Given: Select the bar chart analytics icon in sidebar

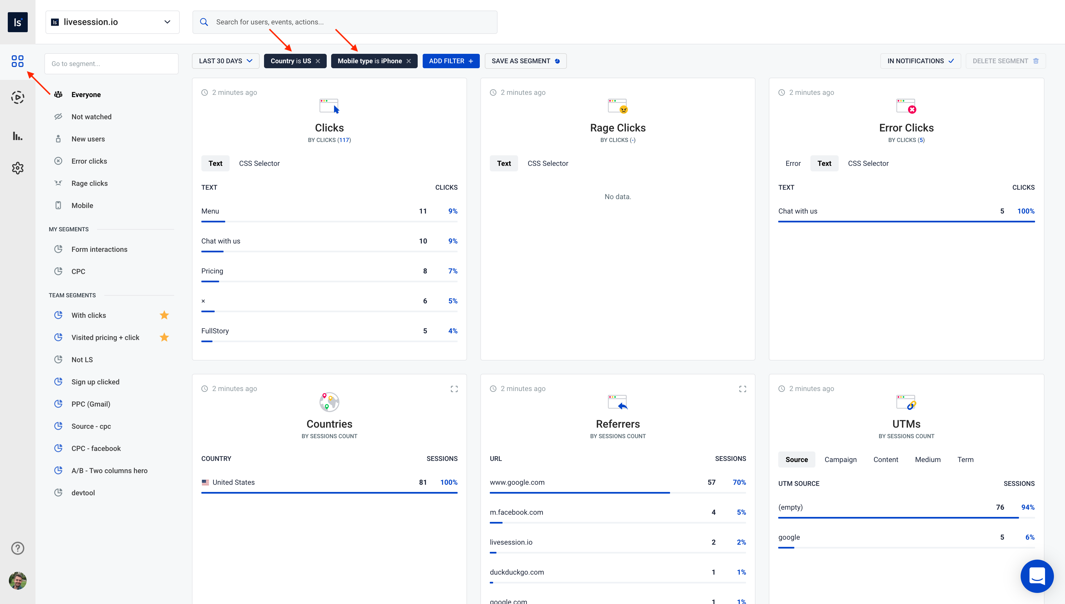Looking at the screenshot, I should coord(17,136).
